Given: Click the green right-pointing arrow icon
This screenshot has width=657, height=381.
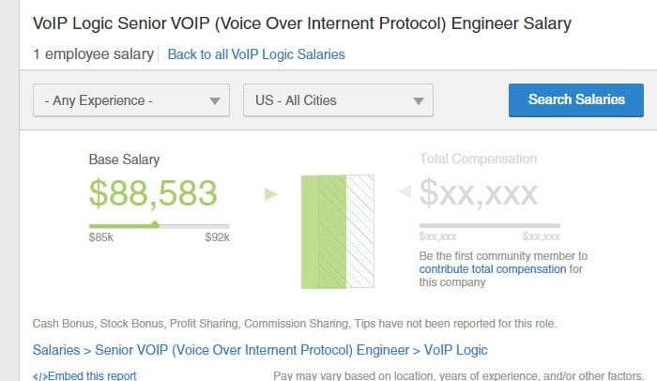Looking at the screenshot, I should point(271,194).
